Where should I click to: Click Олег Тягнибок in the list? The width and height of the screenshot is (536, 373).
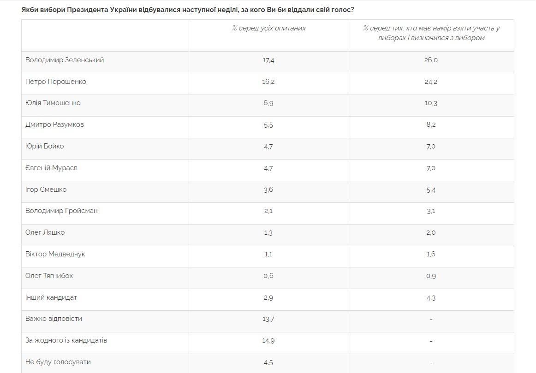(x=49, y=276)
